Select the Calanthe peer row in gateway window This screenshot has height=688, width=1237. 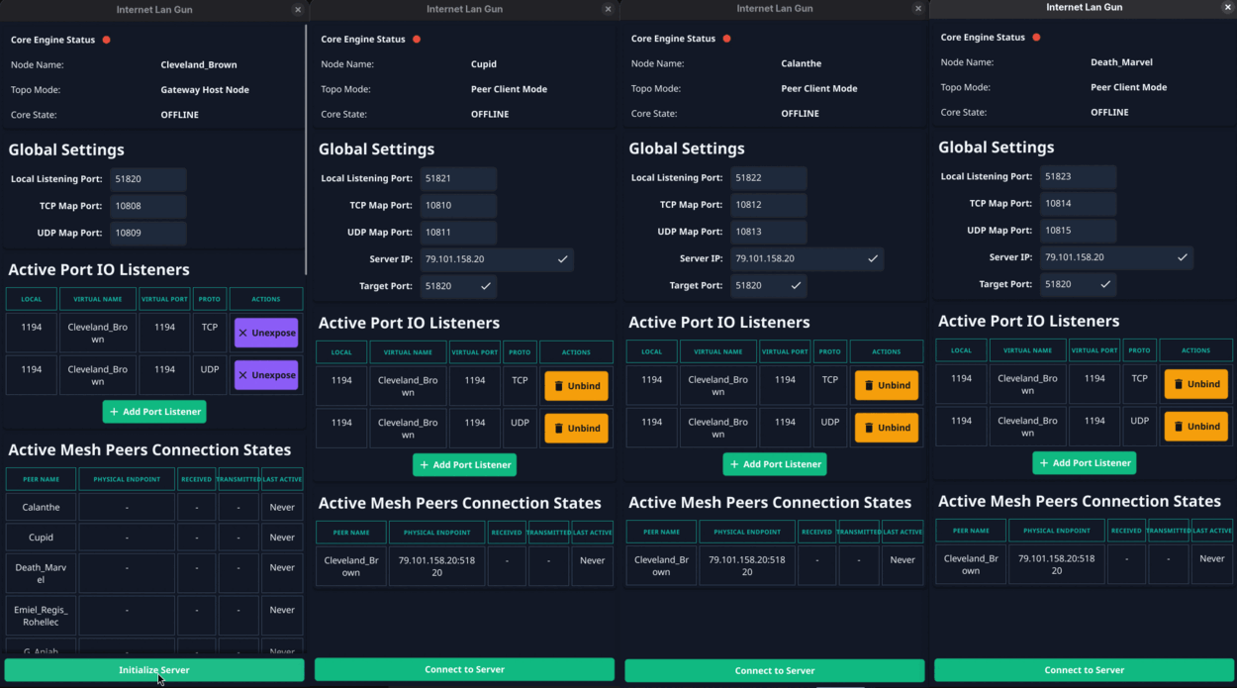[x=154, y=507]
